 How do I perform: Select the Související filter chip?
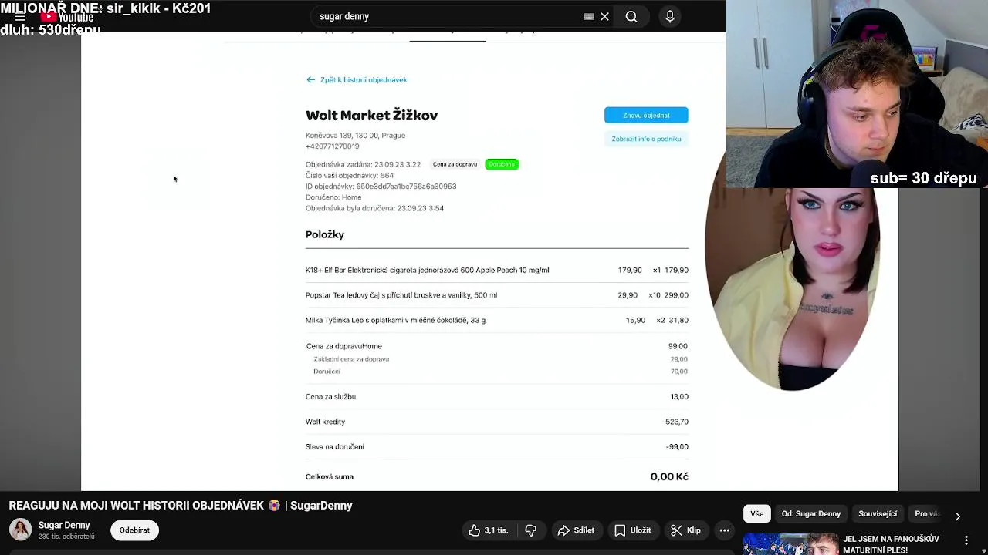point(878,513)
